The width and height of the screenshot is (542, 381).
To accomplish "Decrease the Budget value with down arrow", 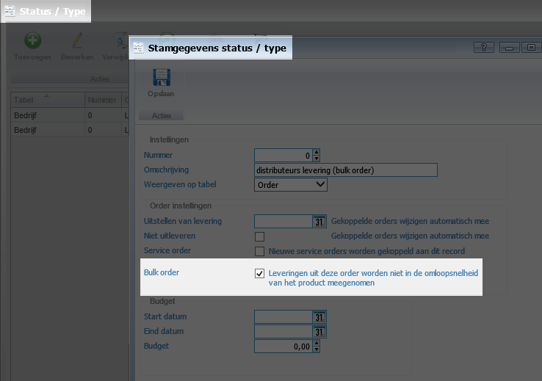I will click(x=317, y=349).
